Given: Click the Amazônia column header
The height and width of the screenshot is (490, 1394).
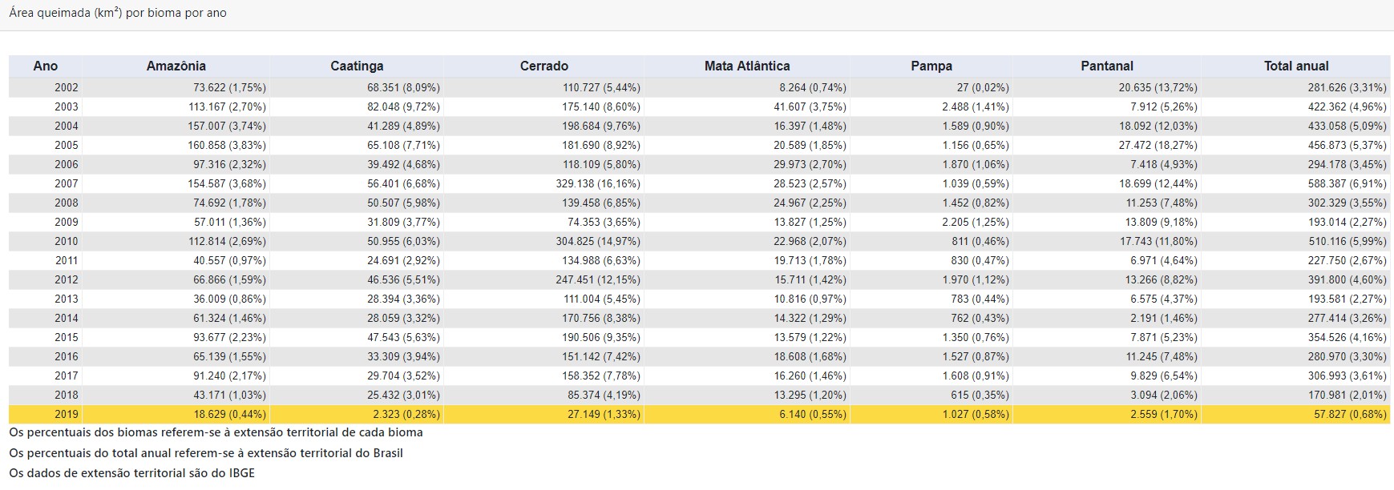Looking at the screenshot, I should tap(176, 66).
